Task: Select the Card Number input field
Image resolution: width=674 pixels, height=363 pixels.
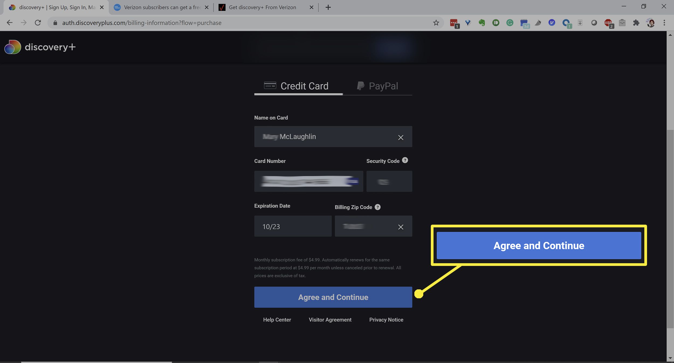Action: pyautogui.click(x=309, y=181)
